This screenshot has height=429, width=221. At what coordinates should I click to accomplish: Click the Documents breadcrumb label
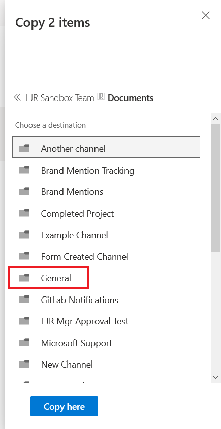point(131,97)
